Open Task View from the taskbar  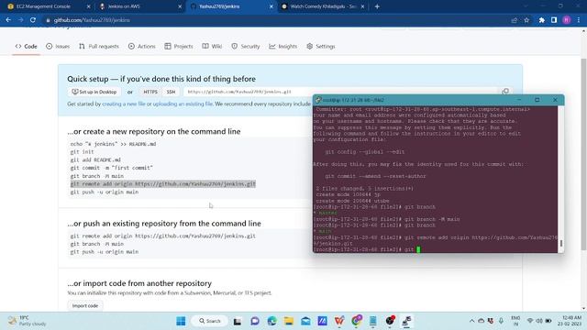click(237, 321)
